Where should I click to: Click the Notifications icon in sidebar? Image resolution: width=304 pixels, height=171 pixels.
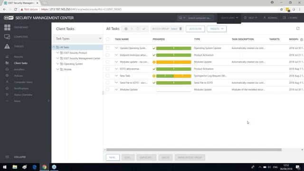pyautogui.click(x=7, y=88)
